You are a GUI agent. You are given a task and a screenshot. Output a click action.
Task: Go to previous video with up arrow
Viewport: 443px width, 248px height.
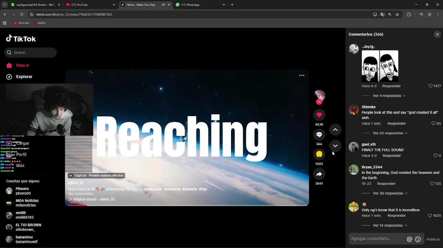point(335,130)
